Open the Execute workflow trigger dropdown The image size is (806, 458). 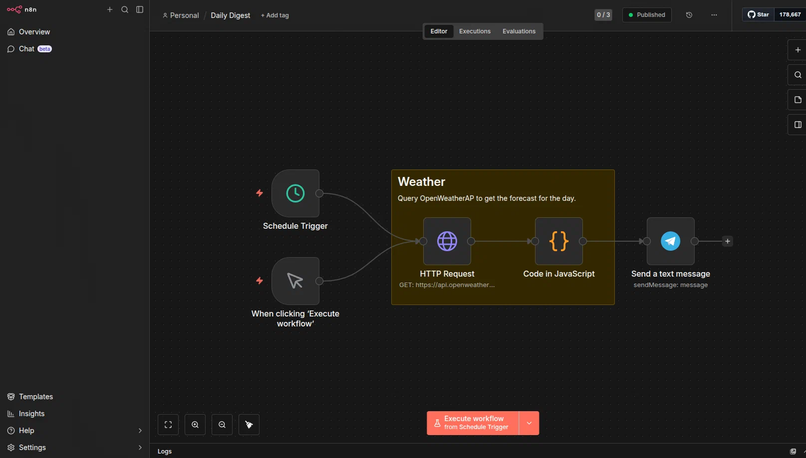pos(529,423)
